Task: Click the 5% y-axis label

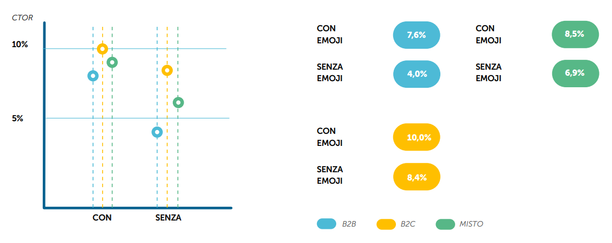Action: coord(18,118)
